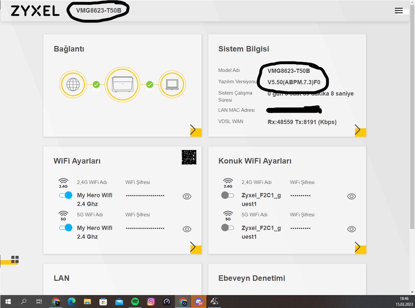Click the Sistem Bilgisi card title
Viewport: 415px width, 308px height.
(x=244, y=49)
